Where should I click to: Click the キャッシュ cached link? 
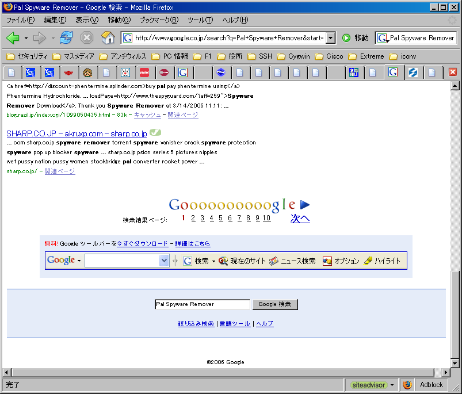[147, 115]
